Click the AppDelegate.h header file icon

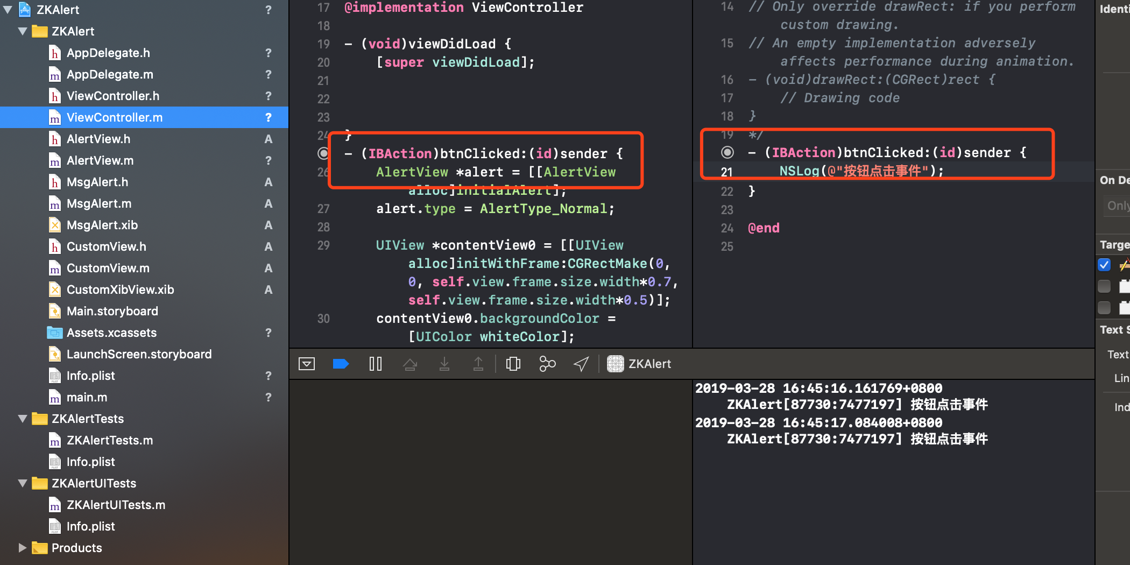55,53
